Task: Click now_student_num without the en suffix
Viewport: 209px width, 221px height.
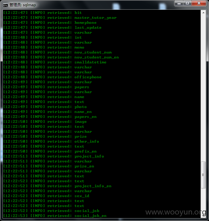Action: click(93, 52)
